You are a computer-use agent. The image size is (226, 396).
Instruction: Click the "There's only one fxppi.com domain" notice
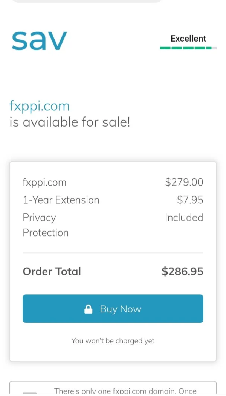click(125, 391)
